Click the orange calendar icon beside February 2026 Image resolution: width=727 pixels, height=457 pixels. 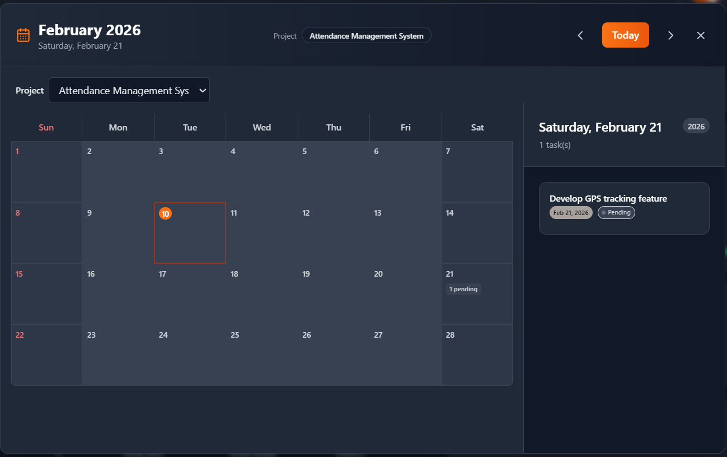coord(23,35)
